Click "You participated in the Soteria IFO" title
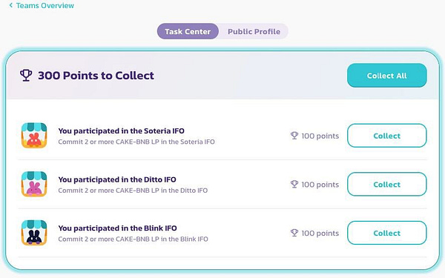Image resolution: width=445 pixels, height=278 pixels. tap(121, 130)
